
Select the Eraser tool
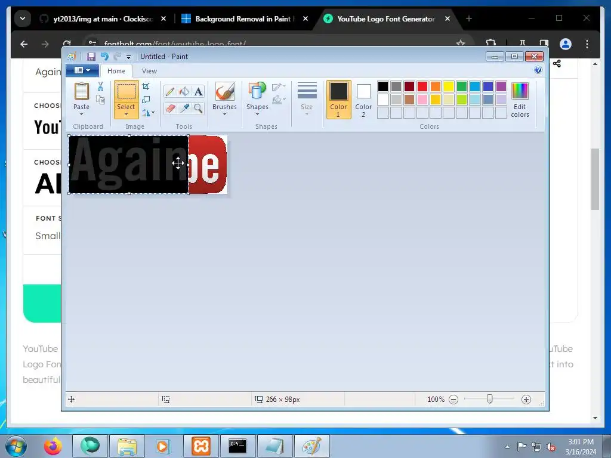[170, 108]
